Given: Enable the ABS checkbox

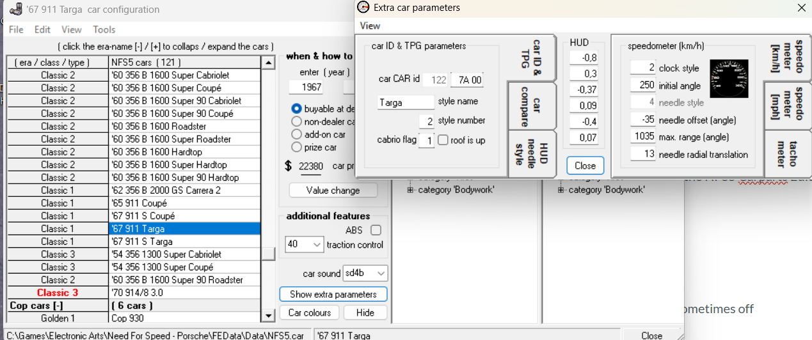Looking at the screenshot, I should [376, 230].
